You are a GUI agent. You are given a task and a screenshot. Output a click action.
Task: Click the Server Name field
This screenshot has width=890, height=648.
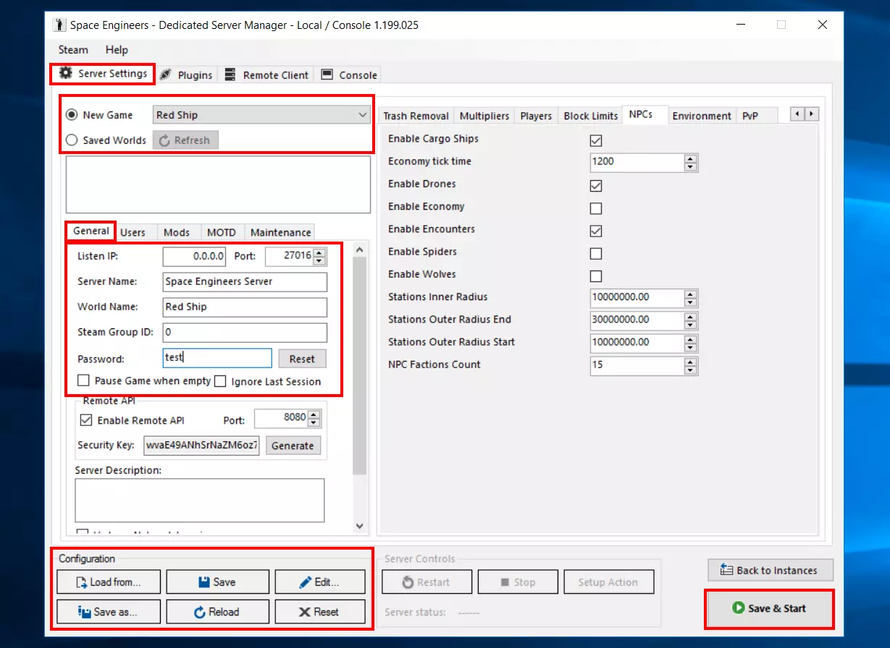[x=245, y=281]
